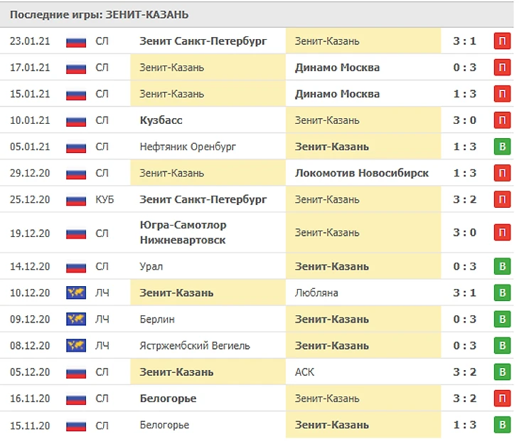Open Белогорье team in the 15.11.20 row

pos(164,425)
